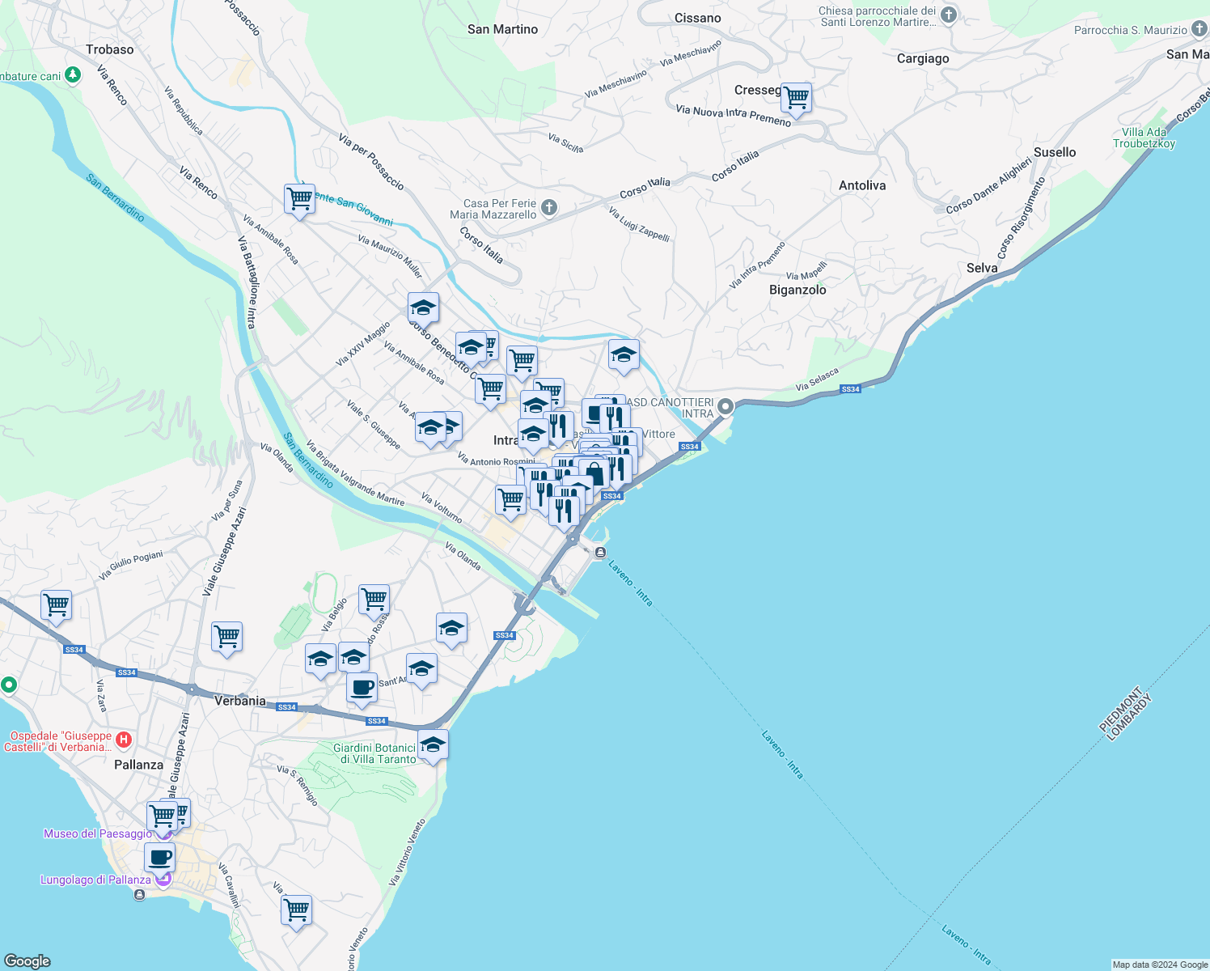The height and width of the screenshot is (971, 1210).
Task: Open the Giardini Botanici di Villa Taranto label
Action: [374, 753]
